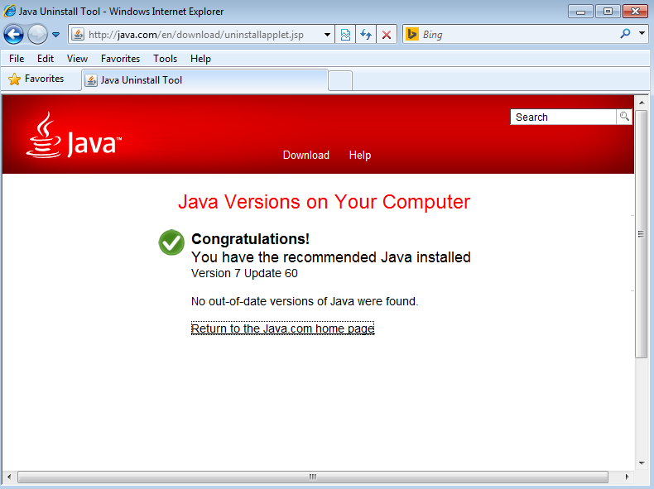This screenshot has width=654, height=489.
Task: Click the Java site search magnifier icon
Action: (x=624, y=117)
